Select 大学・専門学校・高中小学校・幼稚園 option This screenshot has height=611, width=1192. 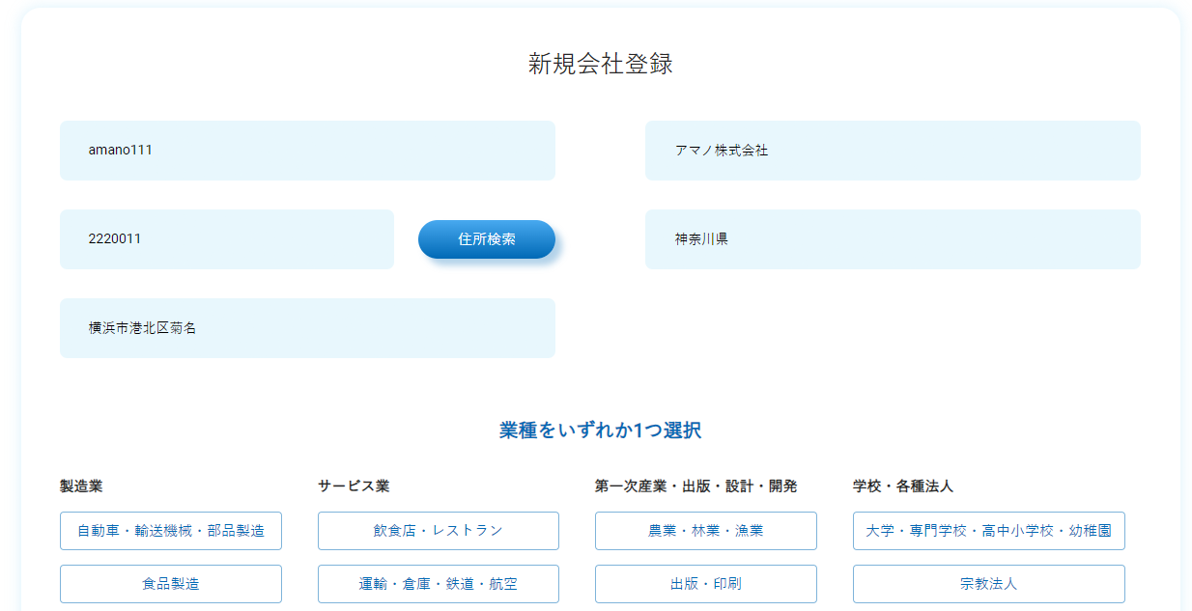989,531
